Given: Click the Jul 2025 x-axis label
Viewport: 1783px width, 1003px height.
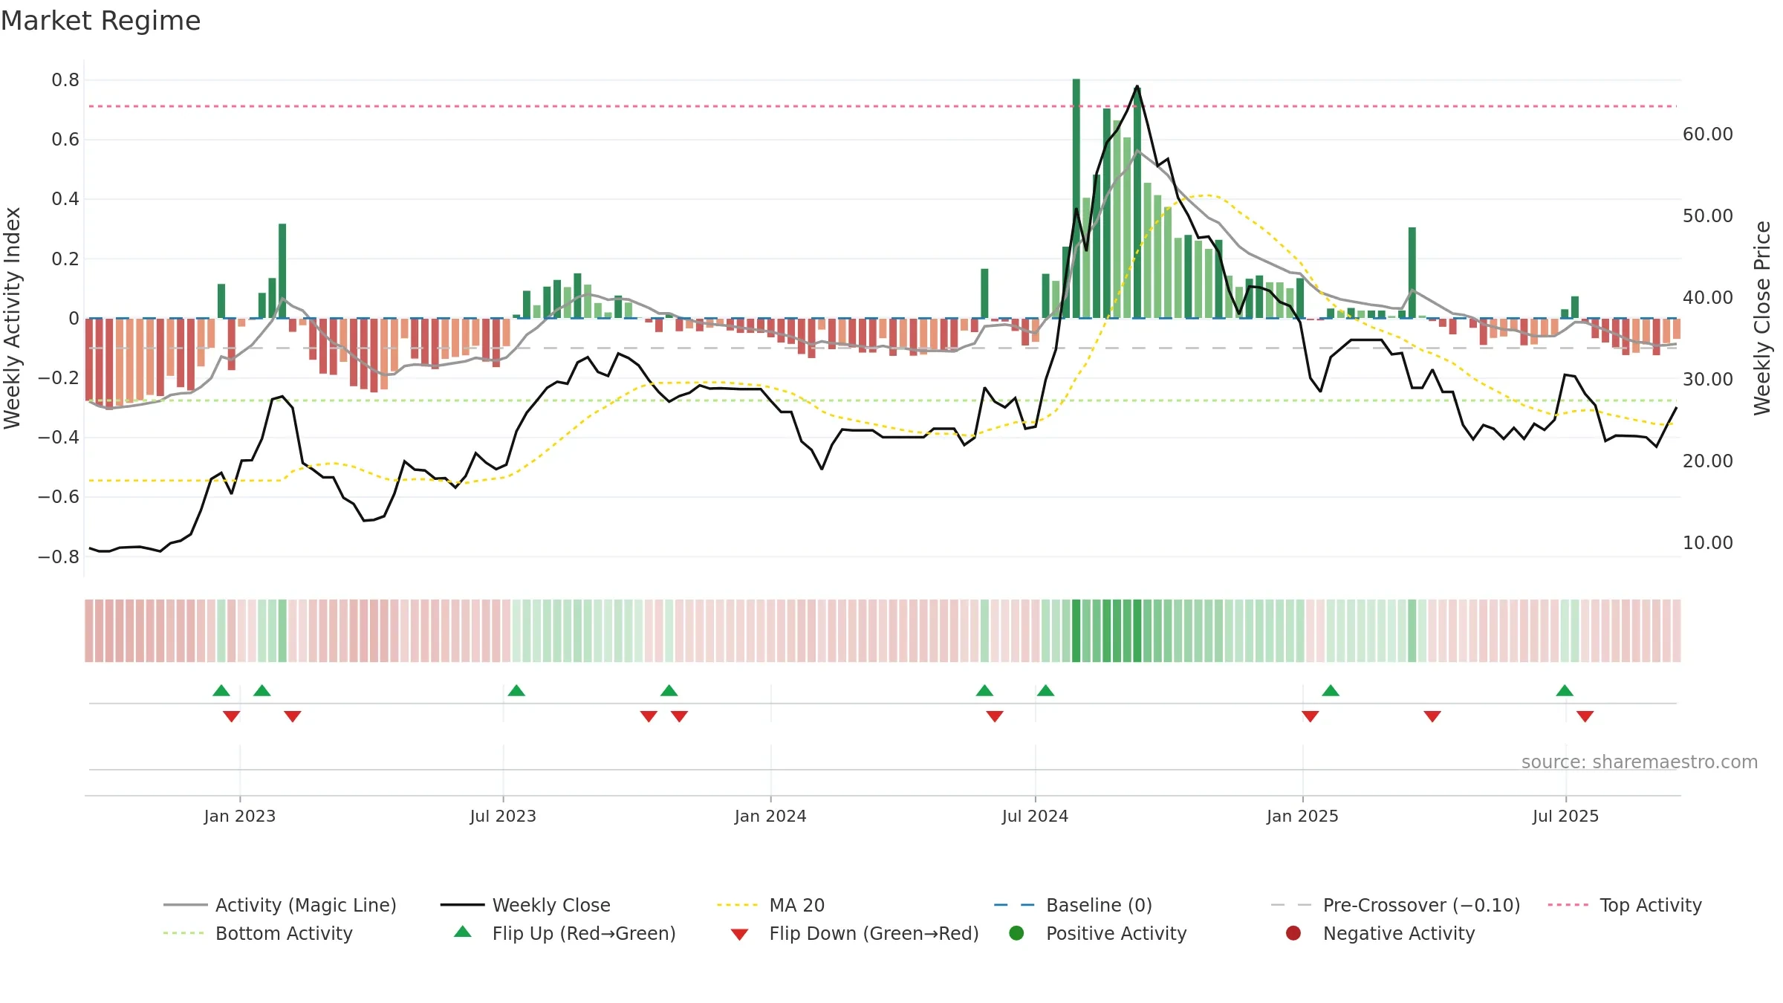Looking at the screenshot, I should pyautogui.click(x=1565, y=816).
